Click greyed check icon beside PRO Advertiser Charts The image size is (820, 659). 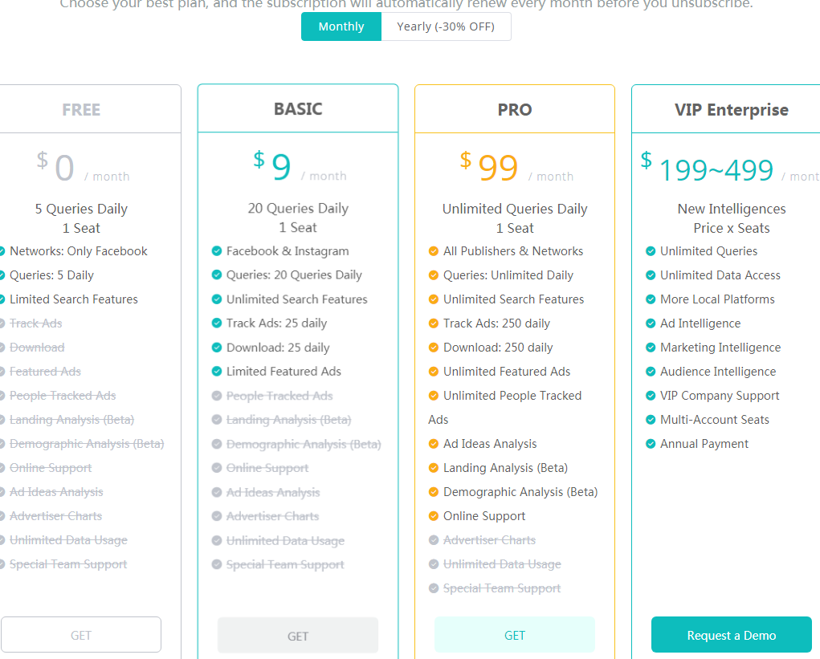(x=434, y=540)
